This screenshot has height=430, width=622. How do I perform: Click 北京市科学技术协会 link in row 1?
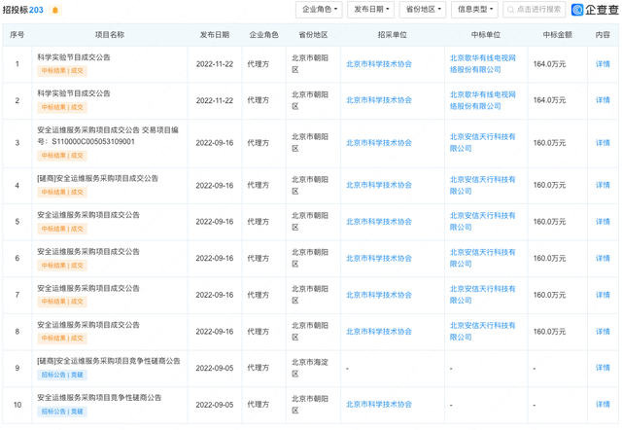379,64
